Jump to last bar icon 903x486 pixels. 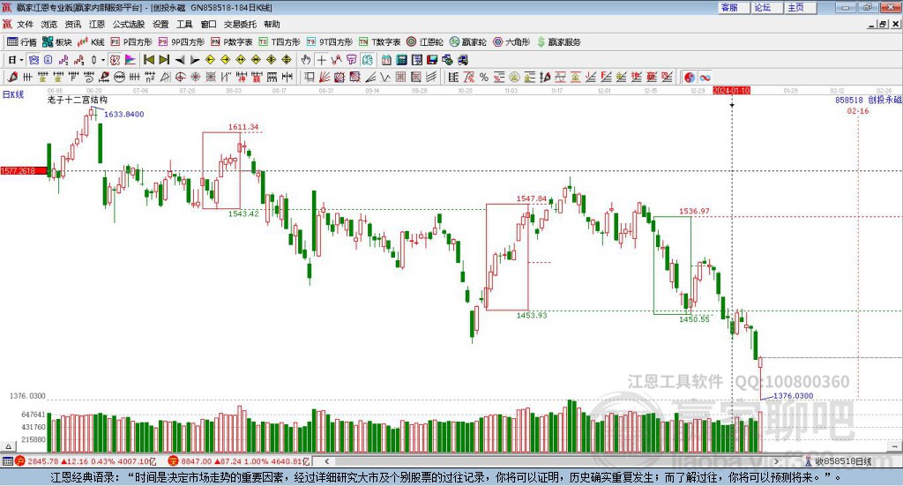(x=164, y=60)
